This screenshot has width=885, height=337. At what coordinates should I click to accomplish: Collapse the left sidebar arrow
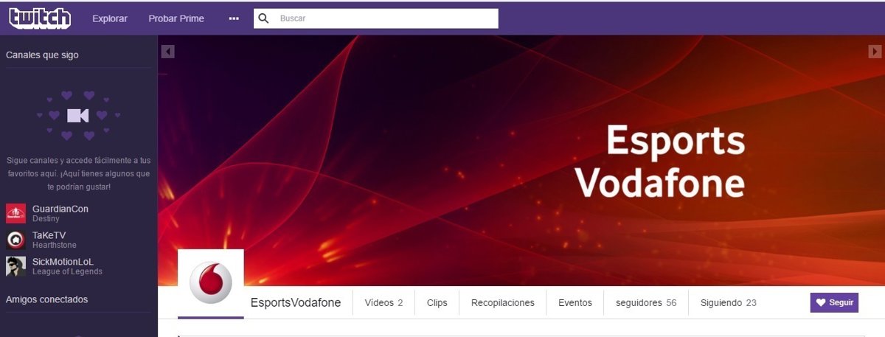(x=168, y=52)
